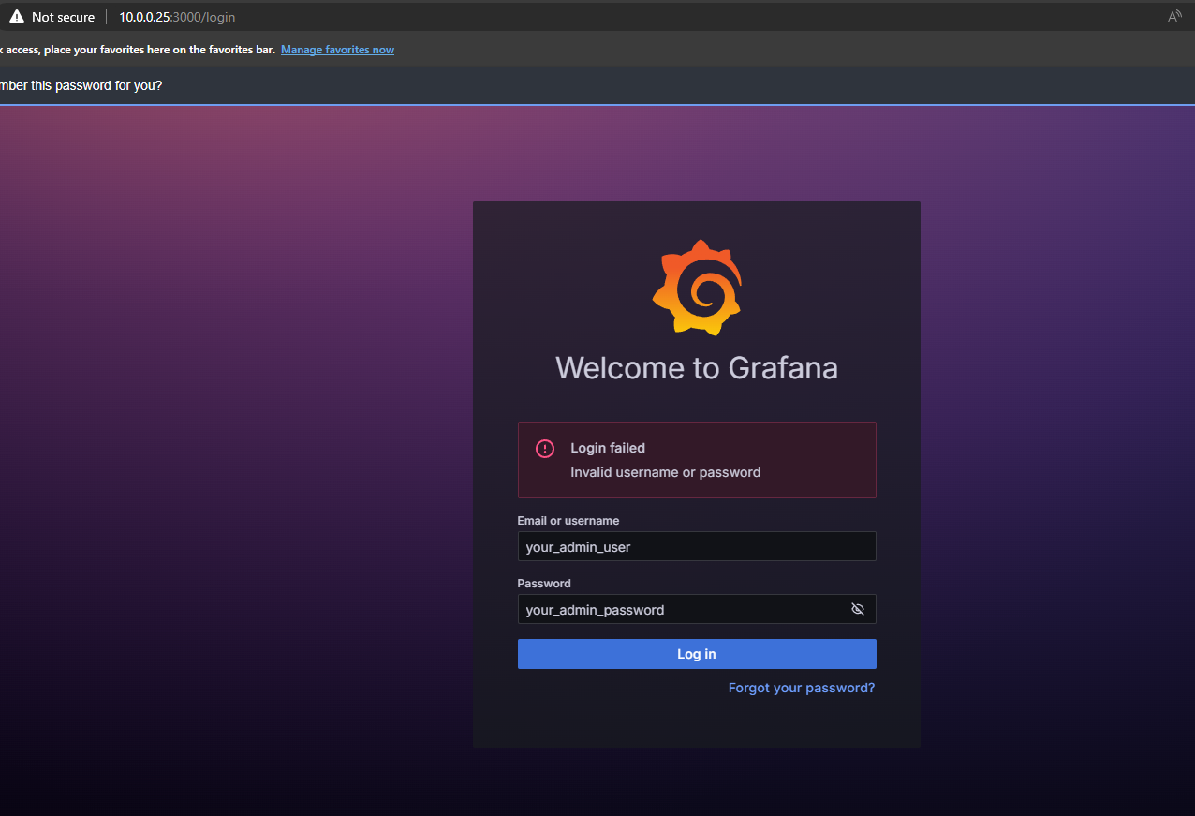This screenshot has width=1195, height=816.
Task: Click the Login failed alert title
Action: (x=608, y=448)
